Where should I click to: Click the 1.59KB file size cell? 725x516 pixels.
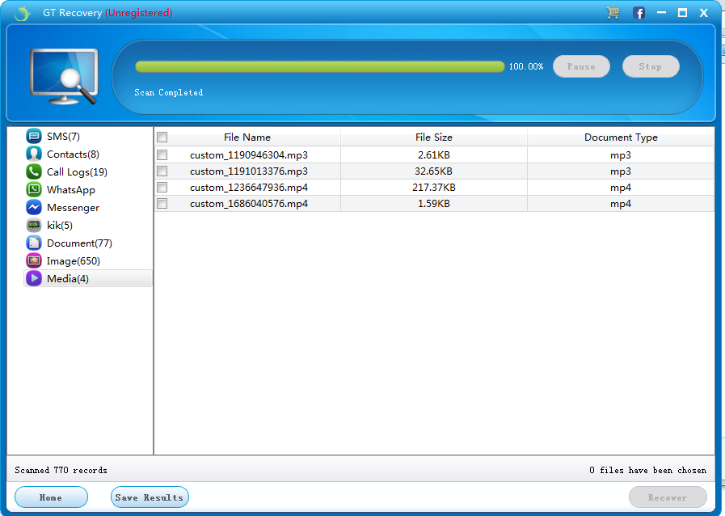tap(434, 204)
